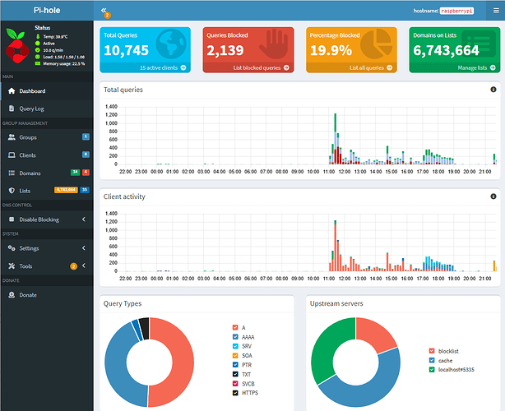Collapse the sidebar with the double-chevron icon

[104, 11]
